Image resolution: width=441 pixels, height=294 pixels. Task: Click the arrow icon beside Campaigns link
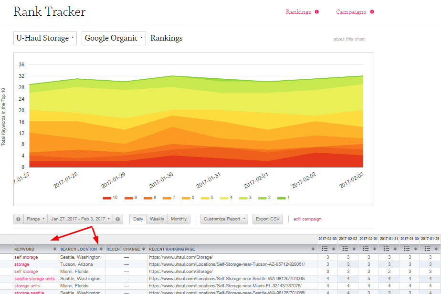tap(372, 12)
